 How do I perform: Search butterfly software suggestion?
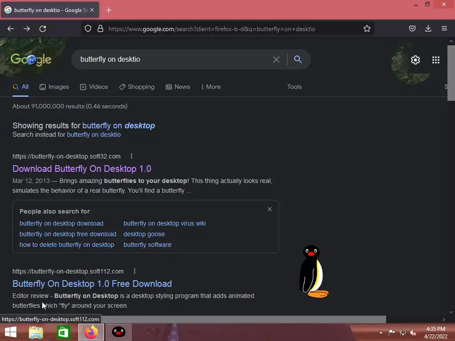(148, 245)
